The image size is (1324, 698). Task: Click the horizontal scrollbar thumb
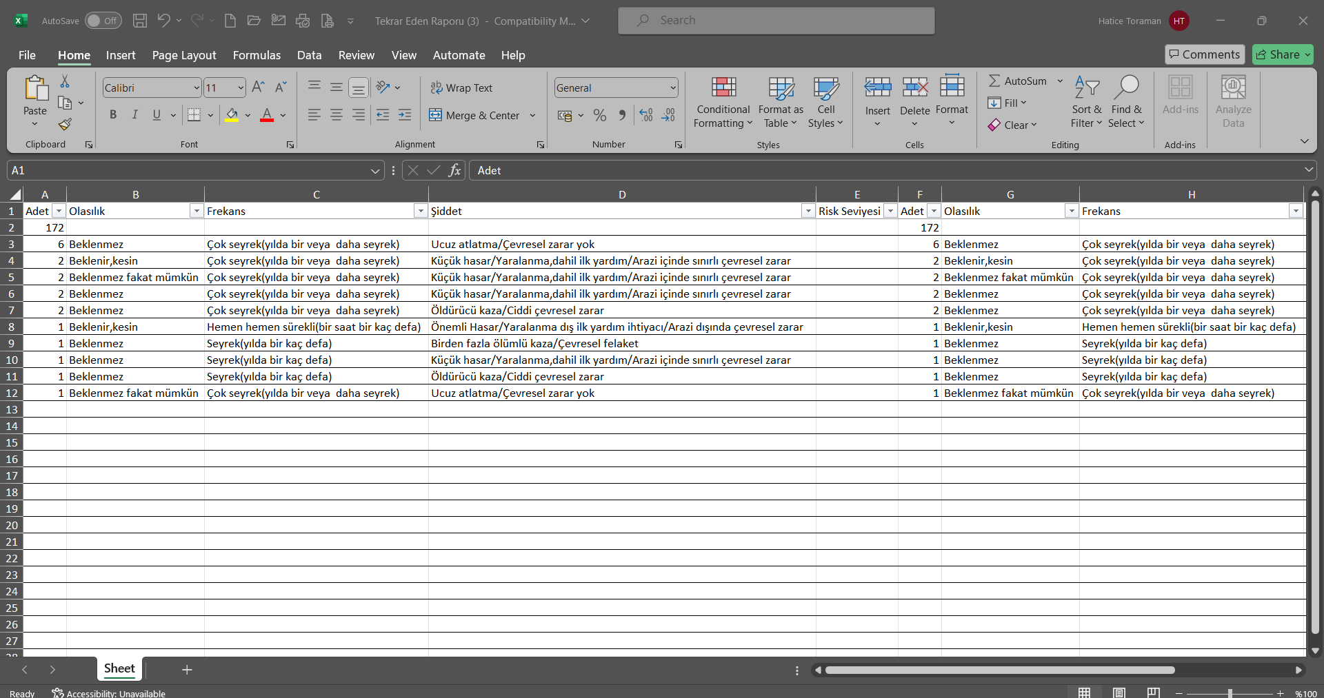click(x=1000, y=670)
